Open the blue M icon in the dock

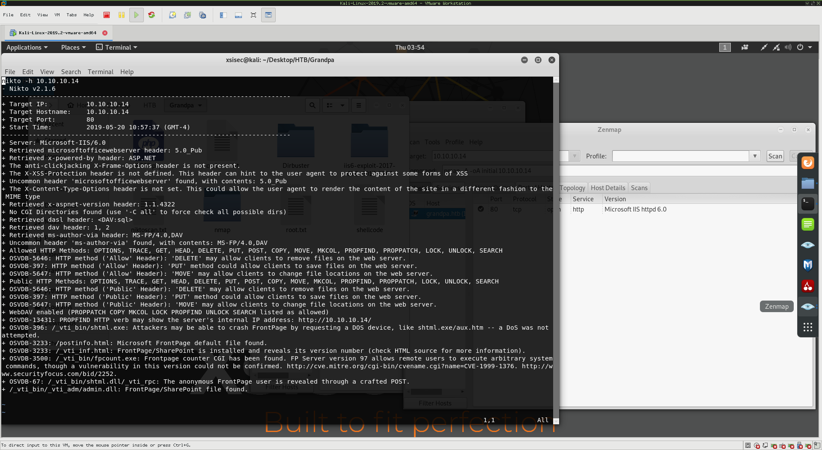pos(808,265)
